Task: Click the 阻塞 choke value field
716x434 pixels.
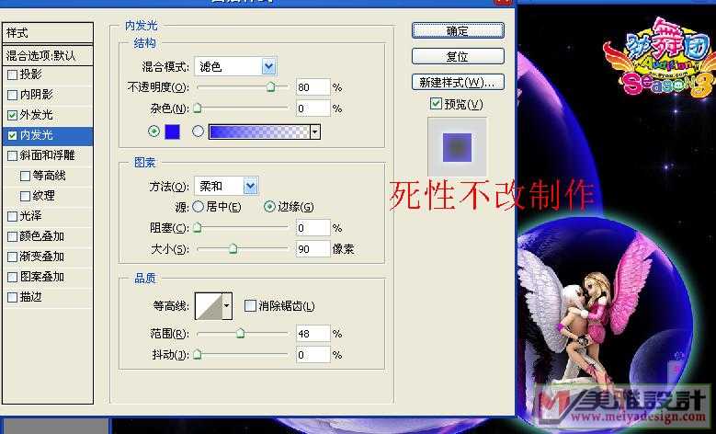Action: pyautogui.click(x=313, y=227)
